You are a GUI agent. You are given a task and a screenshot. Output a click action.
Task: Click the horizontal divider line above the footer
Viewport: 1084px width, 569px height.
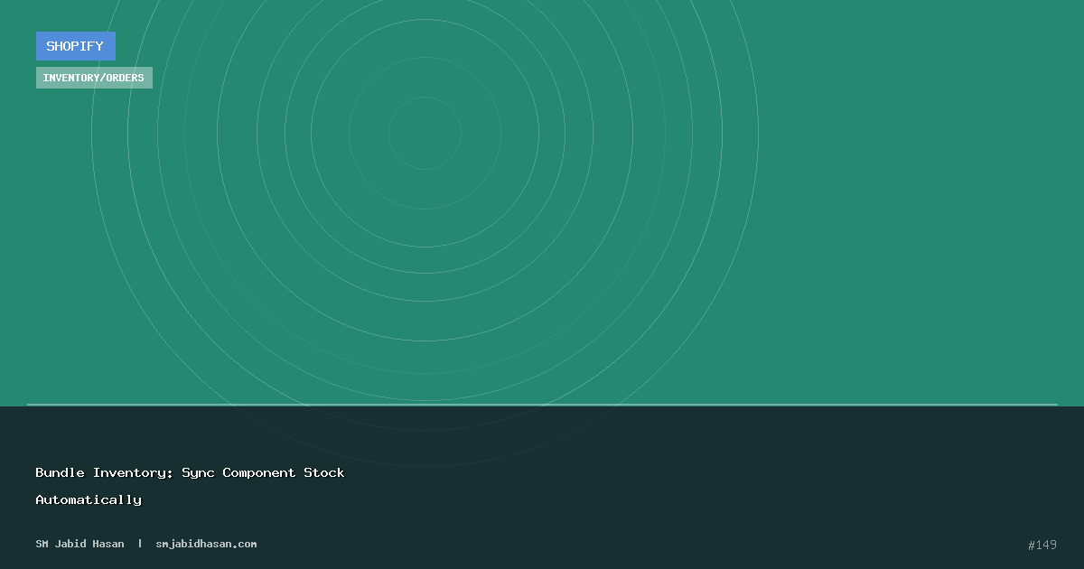(542, 405)
